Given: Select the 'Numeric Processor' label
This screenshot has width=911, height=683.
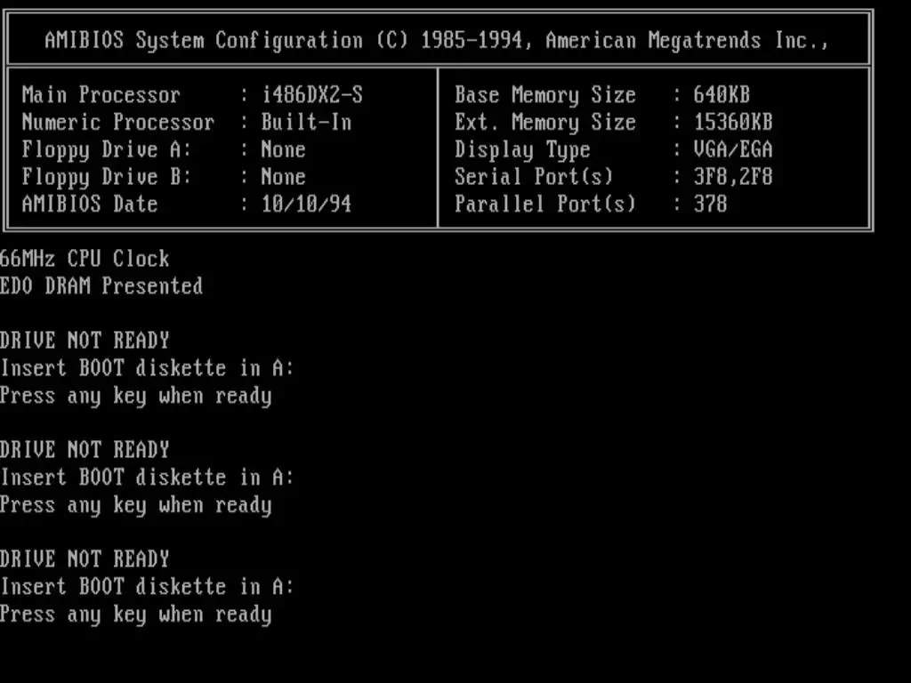Looking at the screenshot, I should point(118,122).
